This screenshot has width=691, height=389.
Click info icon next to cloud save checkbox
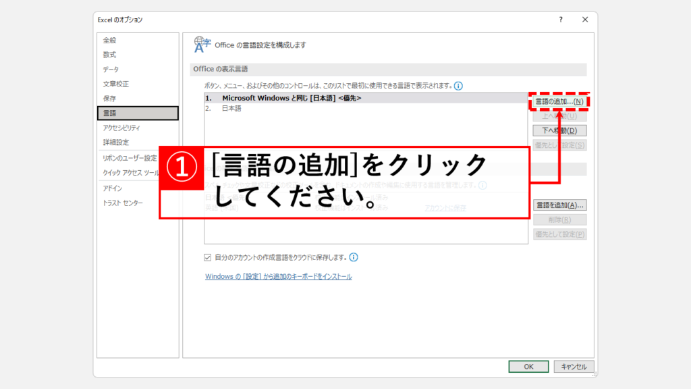tap(354, 257)
